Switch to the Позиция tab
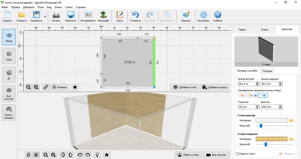301x159 pixels. 267,71
